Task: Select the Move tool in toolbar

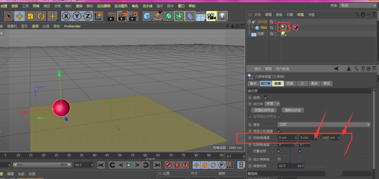Action: [20, 16]
